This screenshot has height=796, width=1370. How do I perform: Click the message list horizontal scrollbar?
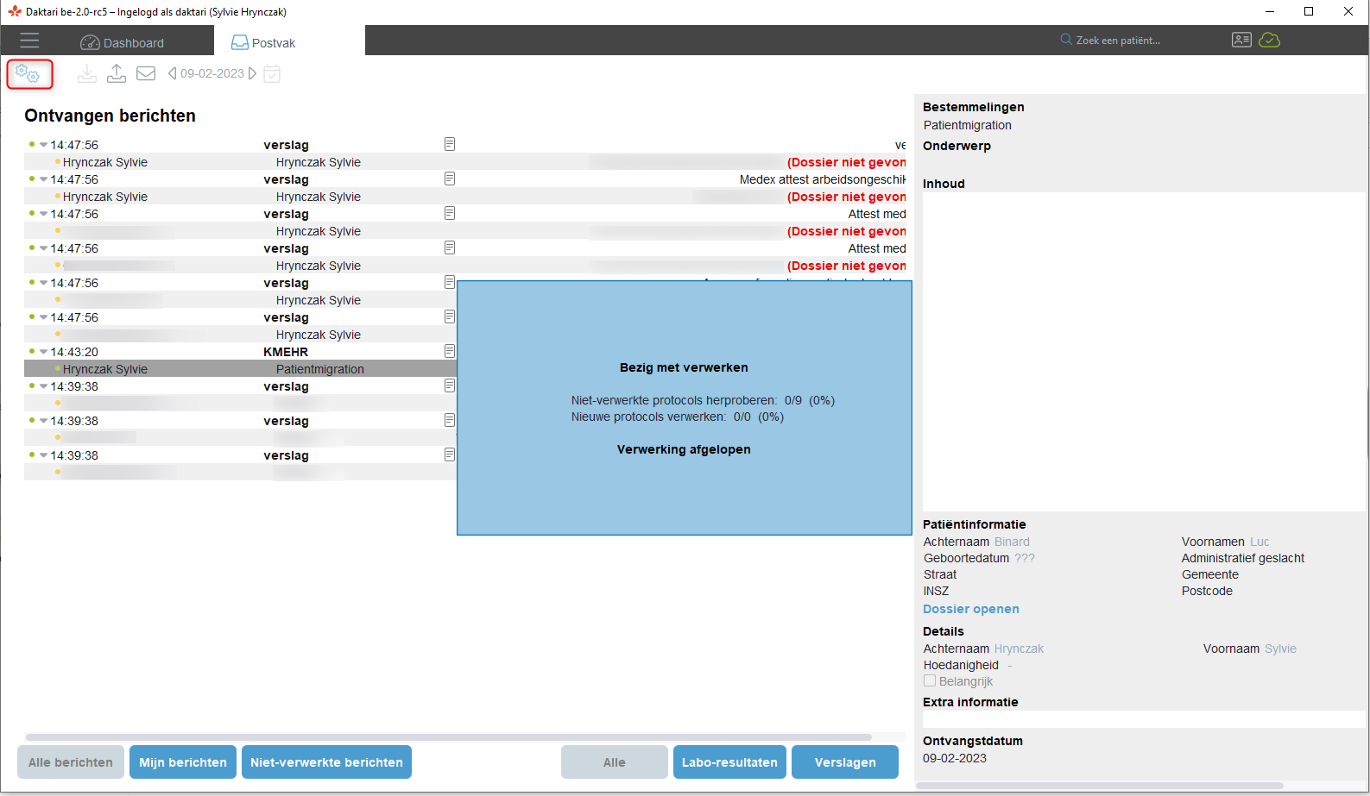[449, 737]
